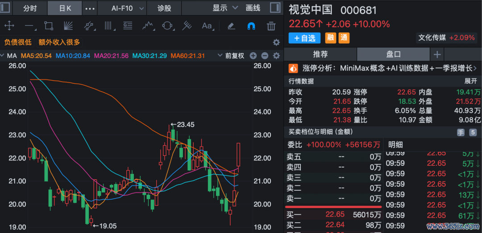Image resolution: width=482 pixels, height=233 pixels.
Task: Select the vertical parallel lines tool
Action: pos(109,26)
